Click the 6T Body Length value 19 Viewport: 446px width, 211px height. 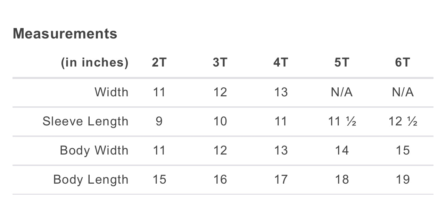tap(403, 179)
